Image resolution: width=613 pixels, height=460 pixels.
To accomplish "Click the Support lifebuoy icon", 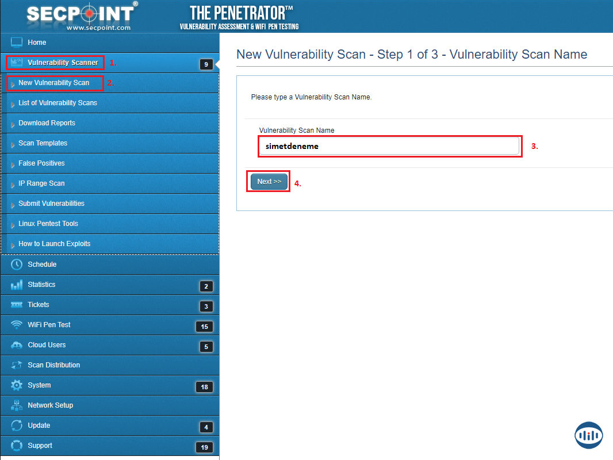I will (x=17, y=446).
